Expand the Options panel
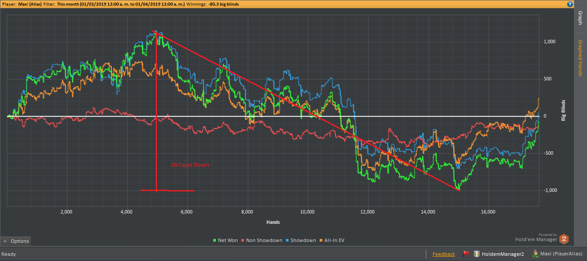Screen dimensions: 587x261 [16, 241]
